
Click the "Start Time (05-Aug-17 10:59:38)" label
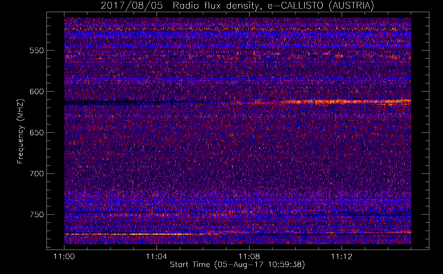pyautogui.click(x=237, y=265)
